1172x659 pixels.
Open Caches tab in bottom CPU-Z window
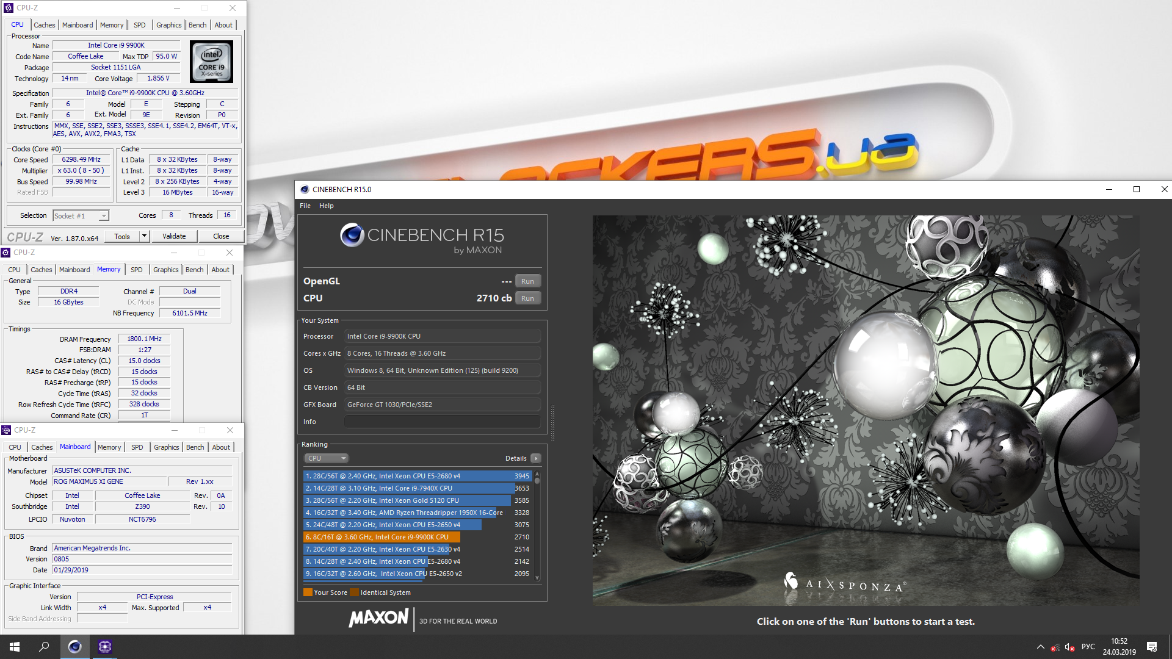[42, 447]
